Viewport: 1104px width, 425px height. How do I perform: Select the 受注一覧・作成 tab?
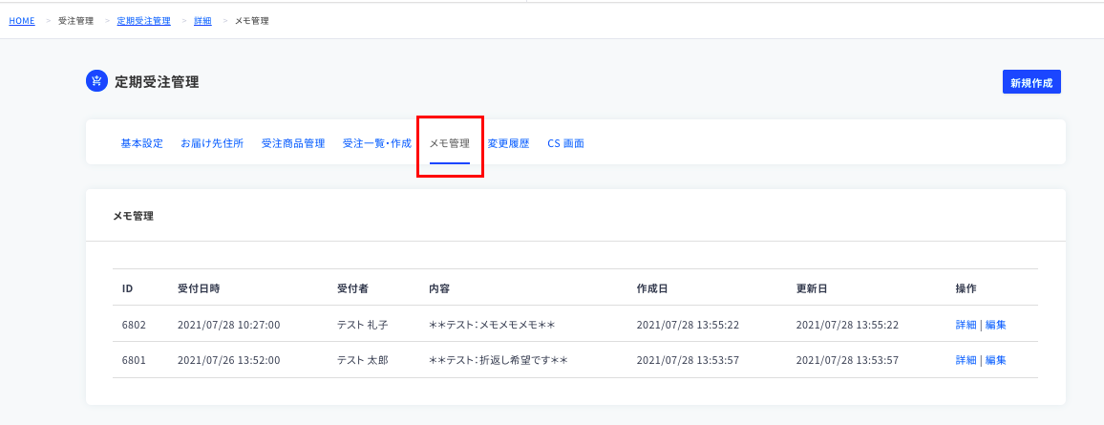[376, 143]
